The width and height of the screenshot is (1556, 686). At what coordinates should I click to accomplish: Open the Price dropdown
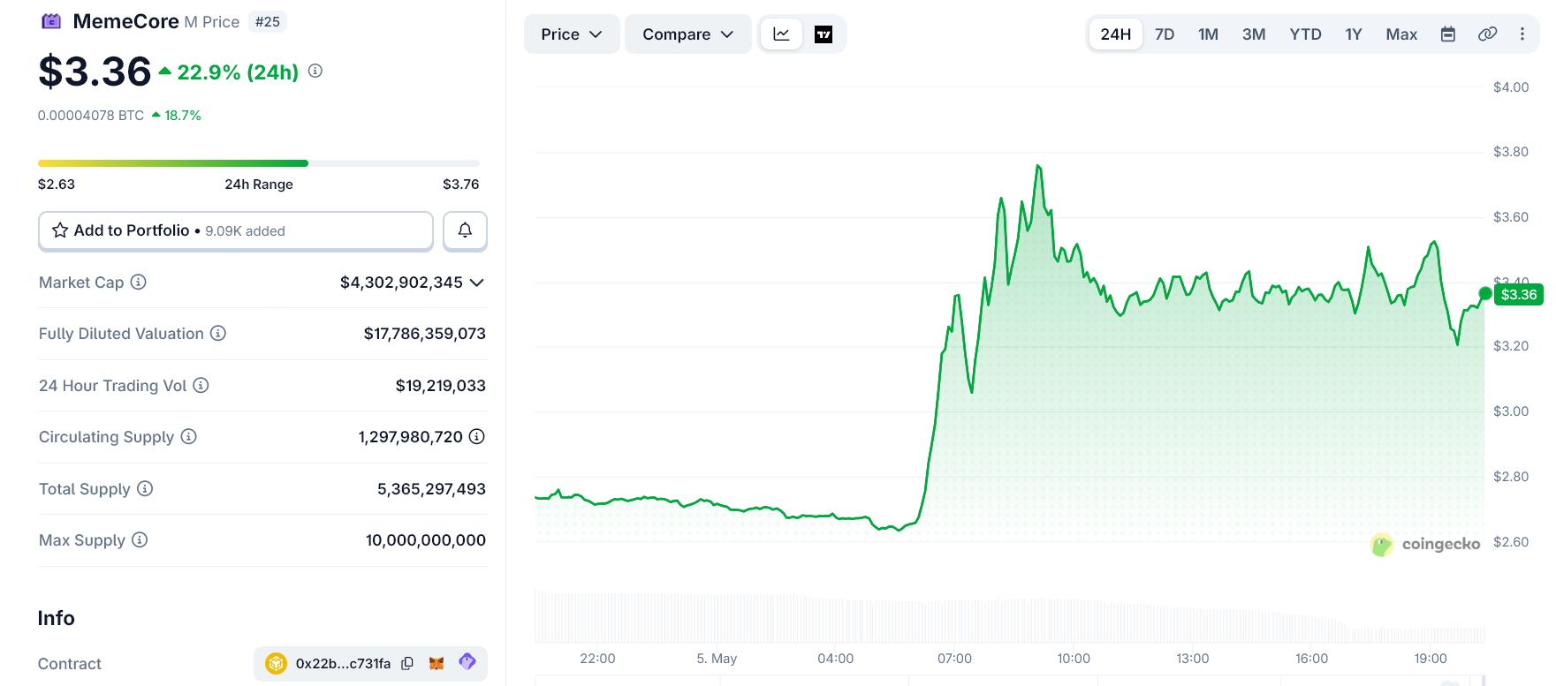click(x=572, y=34)
